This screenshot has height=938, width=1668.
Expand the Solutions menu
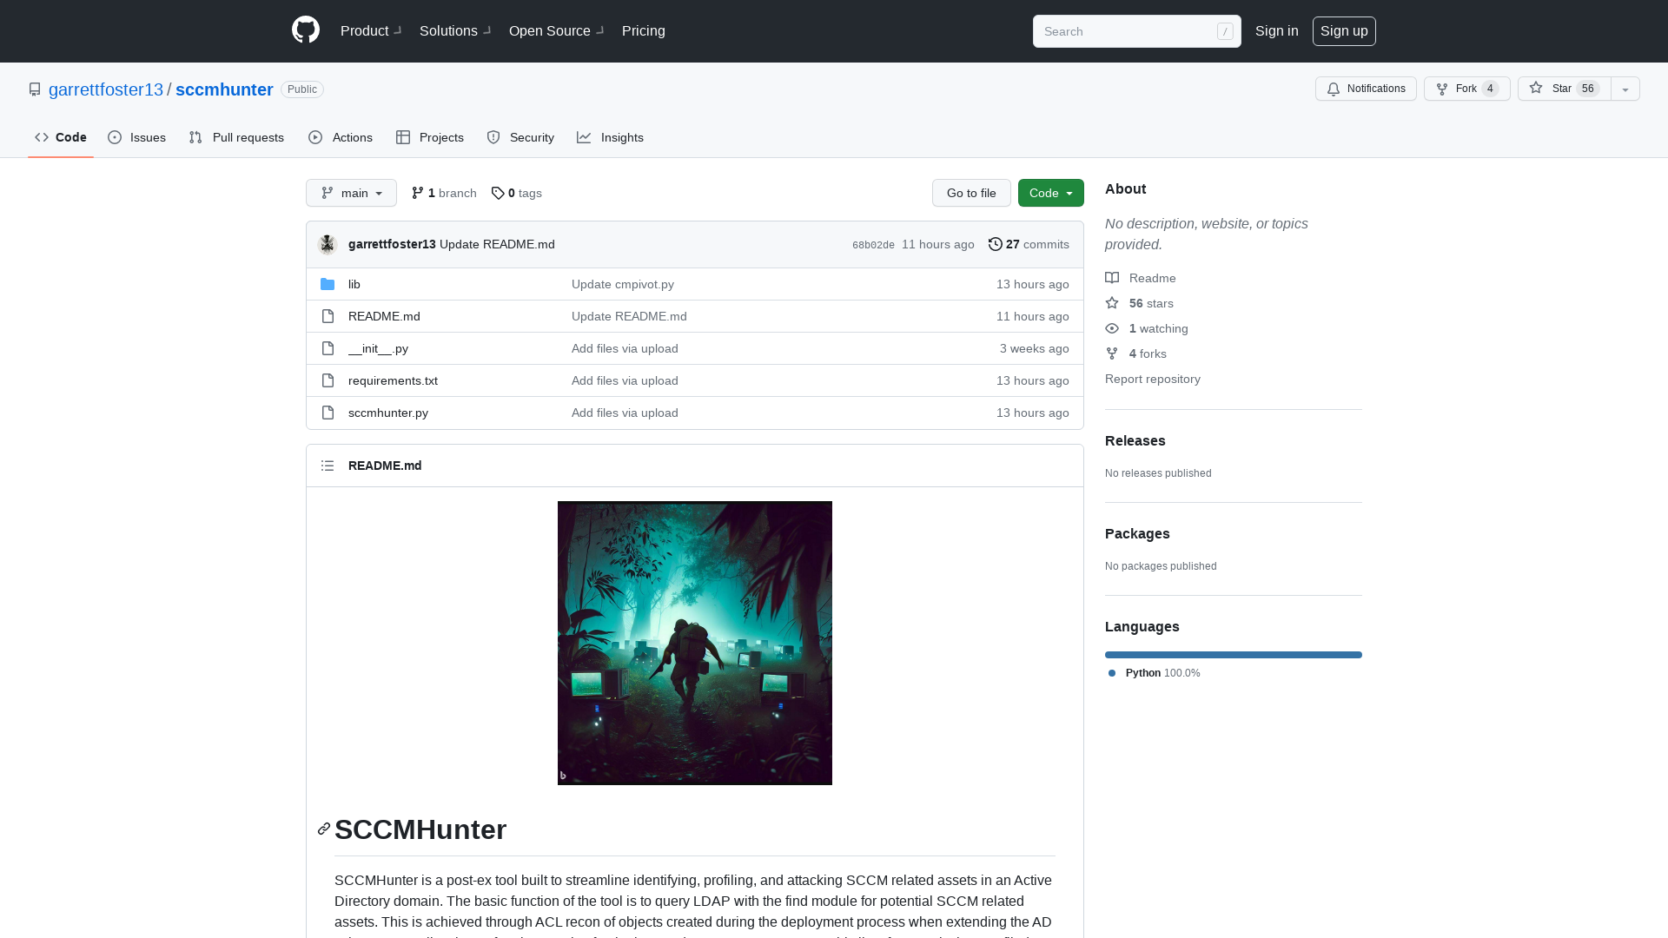(x=455, y=31)
